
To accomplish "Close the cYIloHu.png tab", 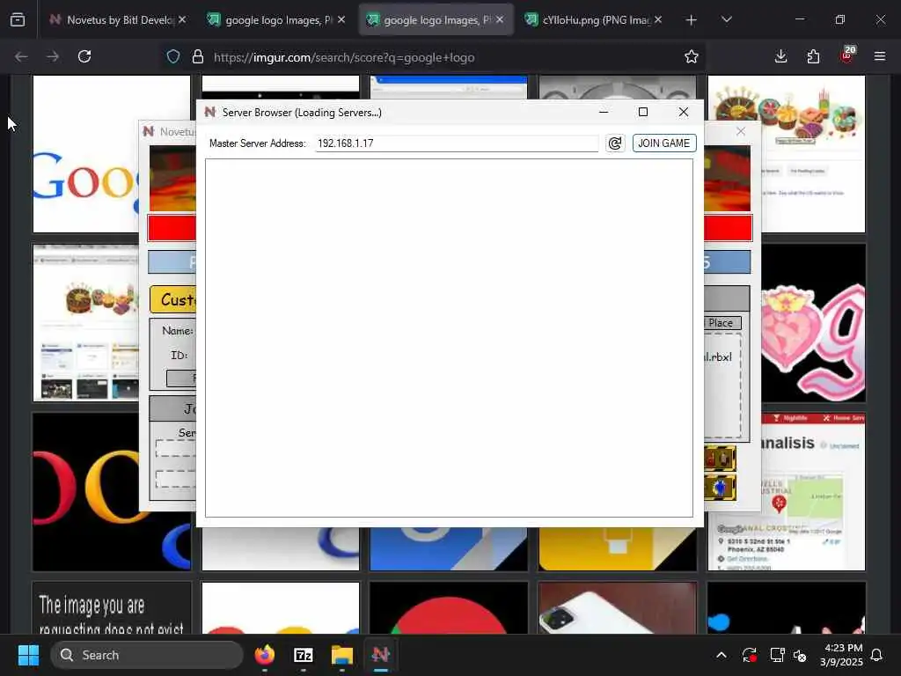I will coord(658,19).
